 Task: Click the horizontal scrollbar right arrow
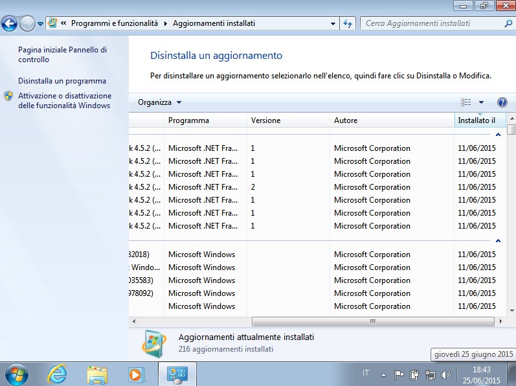tap(500, 321)
